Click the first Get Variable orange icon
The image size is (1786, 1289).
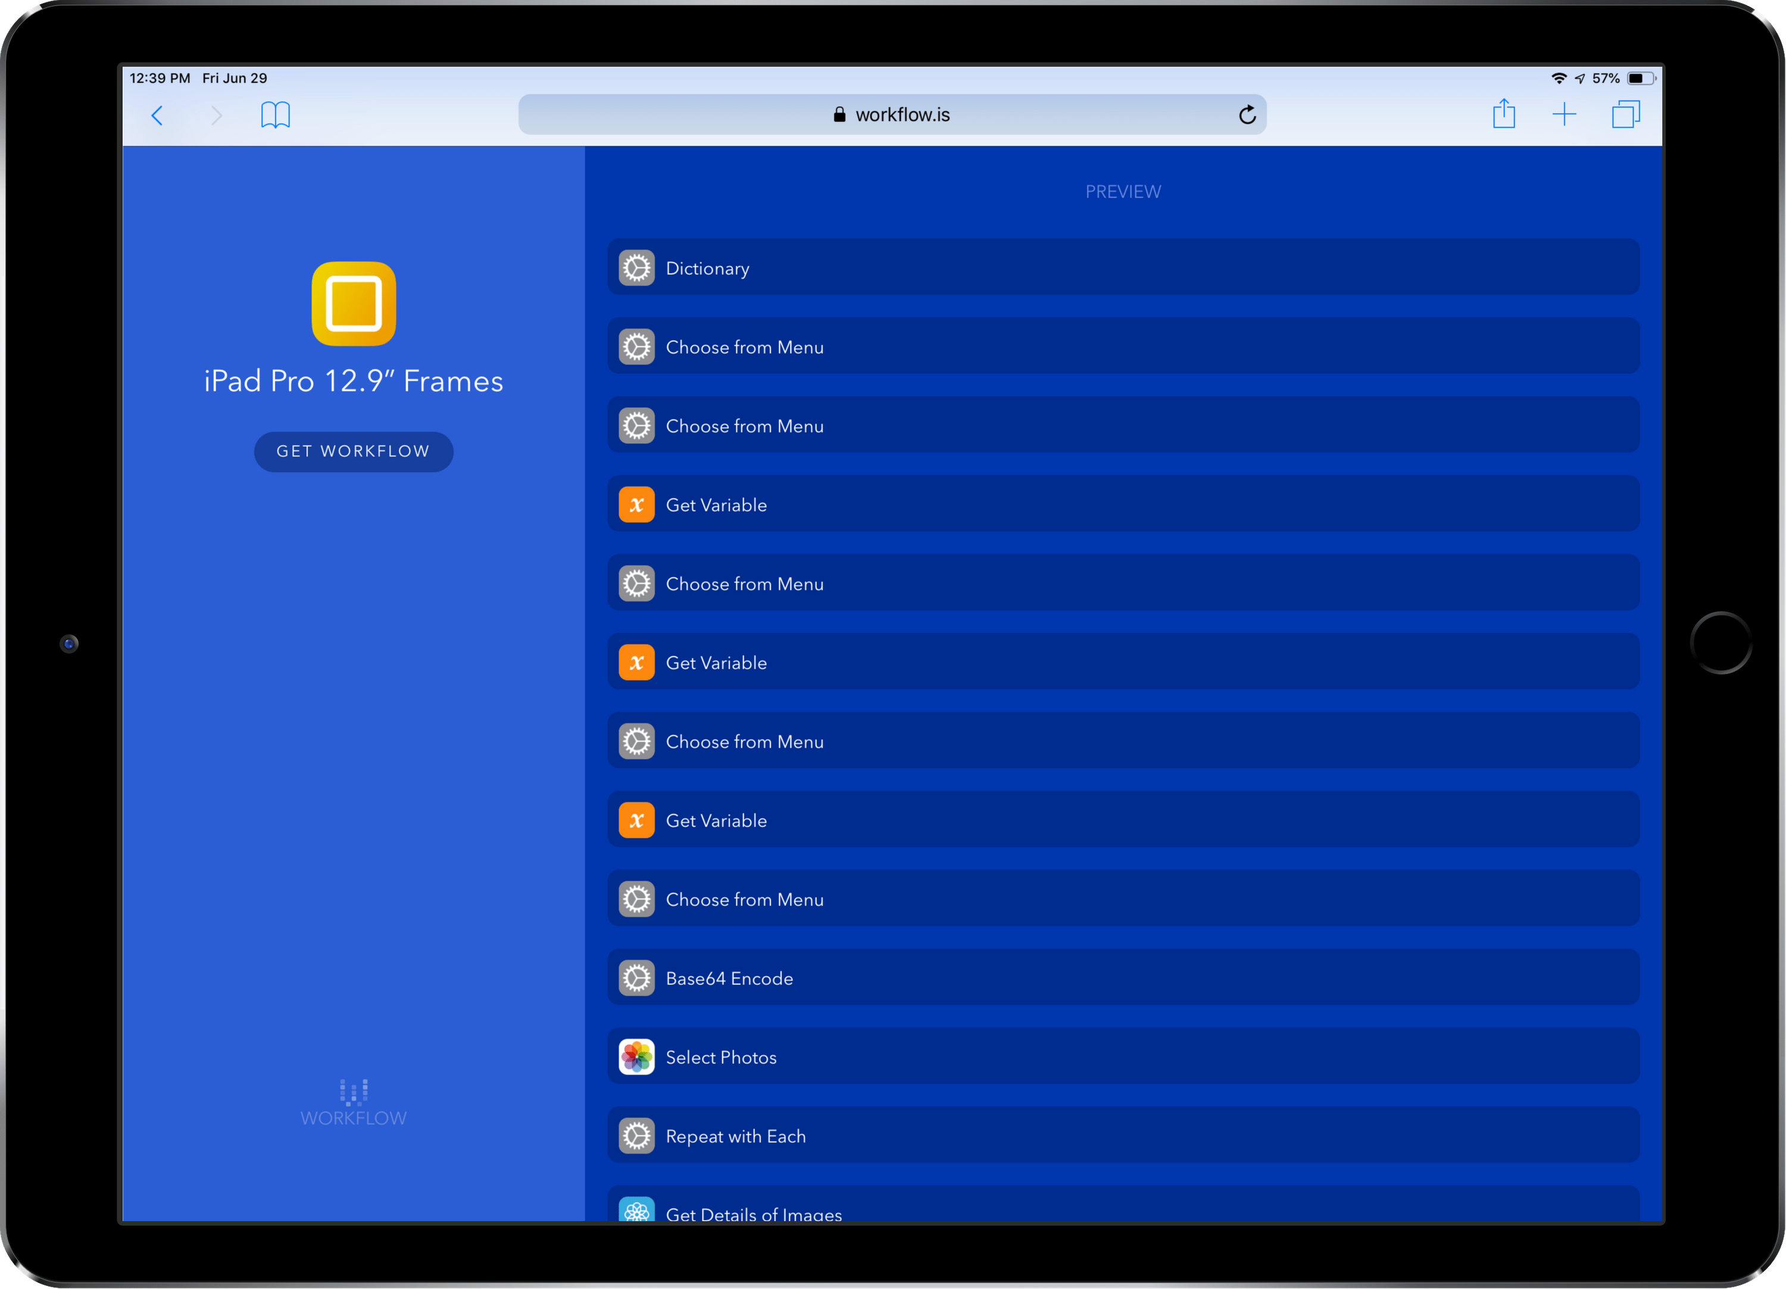(x=636, y=505)
